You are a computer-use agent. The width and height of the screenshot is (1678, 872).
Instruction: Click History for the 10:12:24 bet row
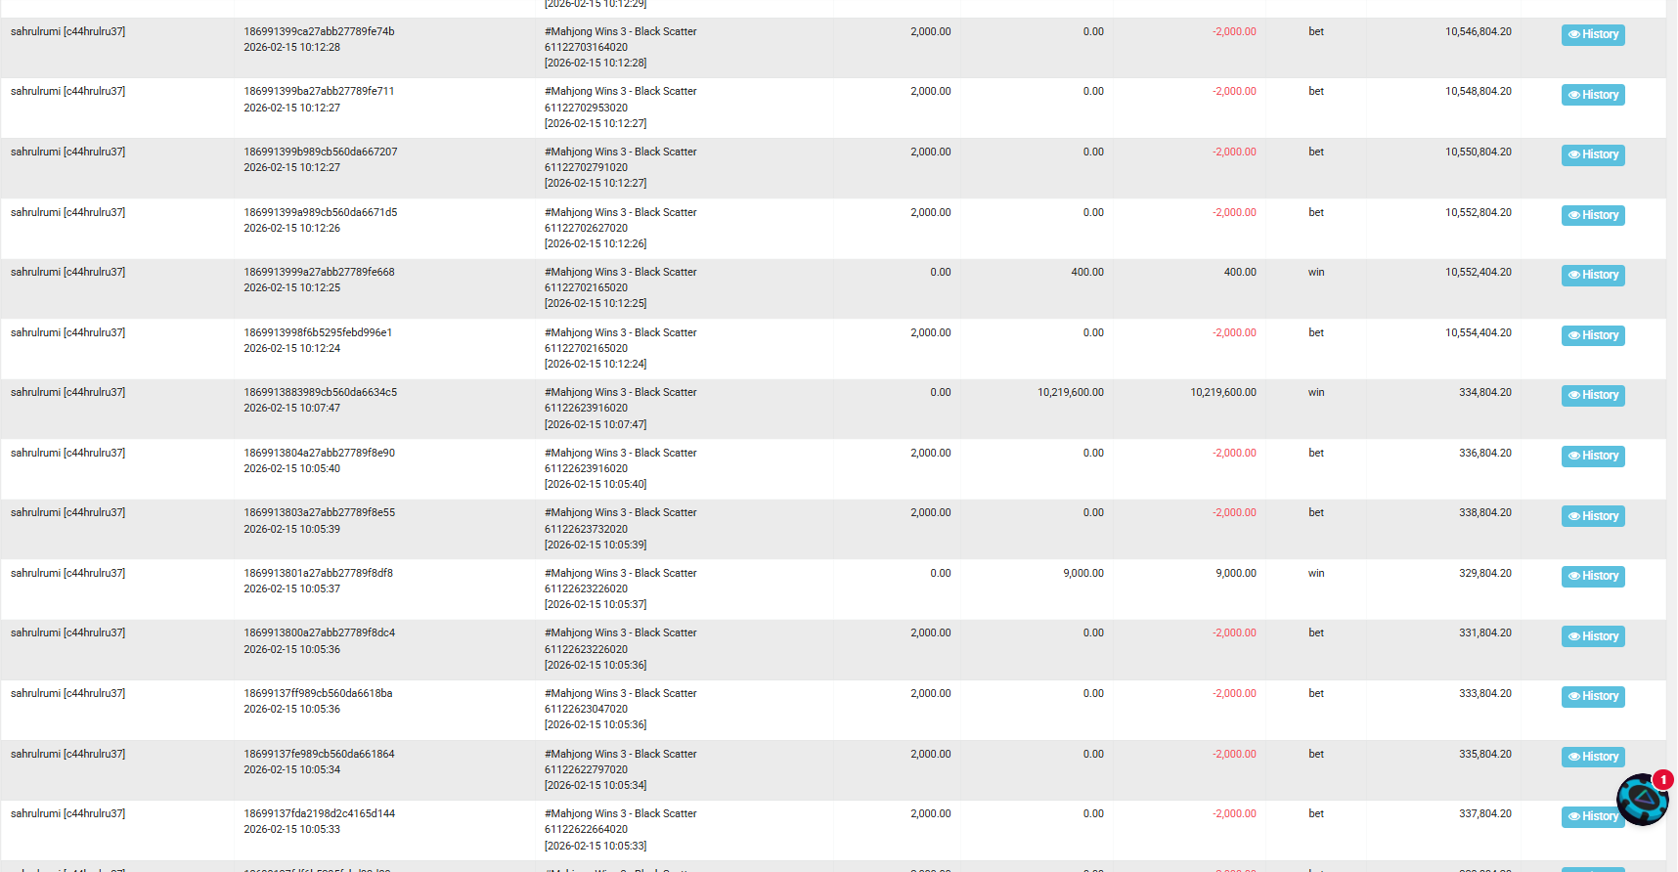click(1592, 335)
